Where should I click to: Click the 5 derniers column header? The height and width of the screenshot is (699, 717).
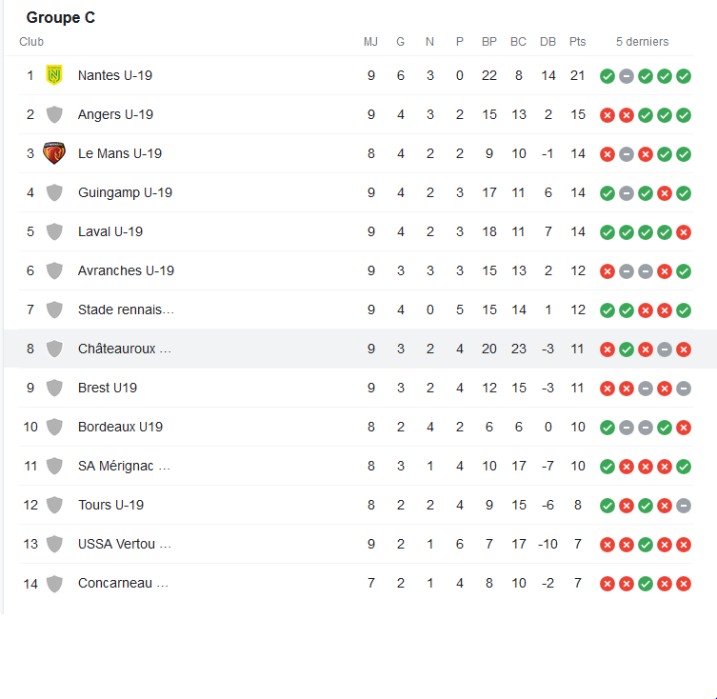pyautogui.click(x=642, y=42)
